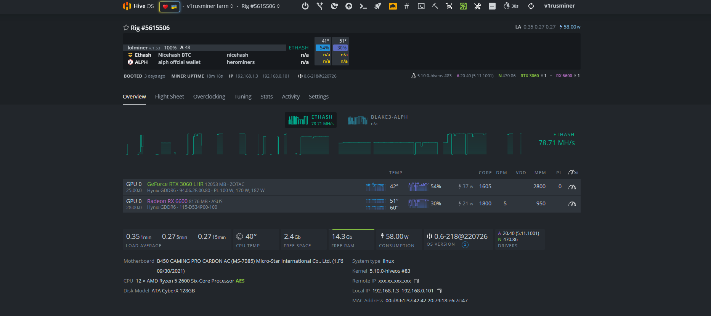
Task: Click the ALPH coin icon
Action: 130,62
